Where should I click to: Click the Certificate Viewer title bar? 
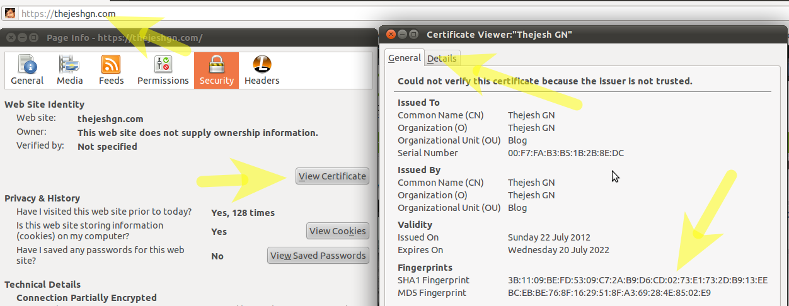(584, 35)
